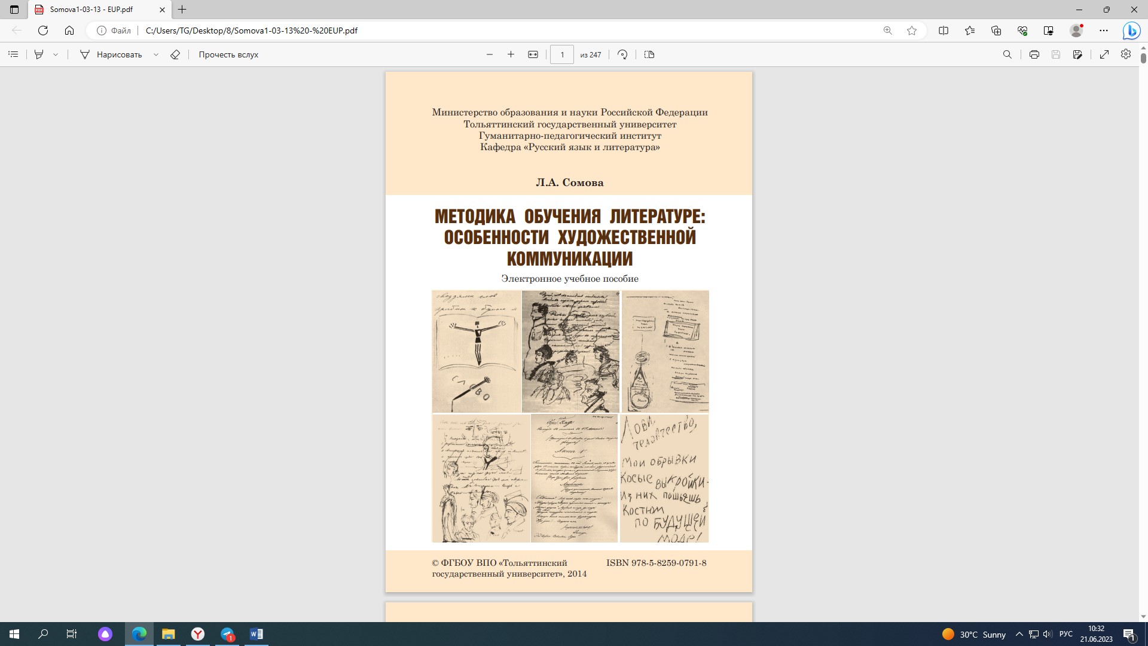Zoom in with the plus button
1148x646 pixels.
(x=511, y=54)
